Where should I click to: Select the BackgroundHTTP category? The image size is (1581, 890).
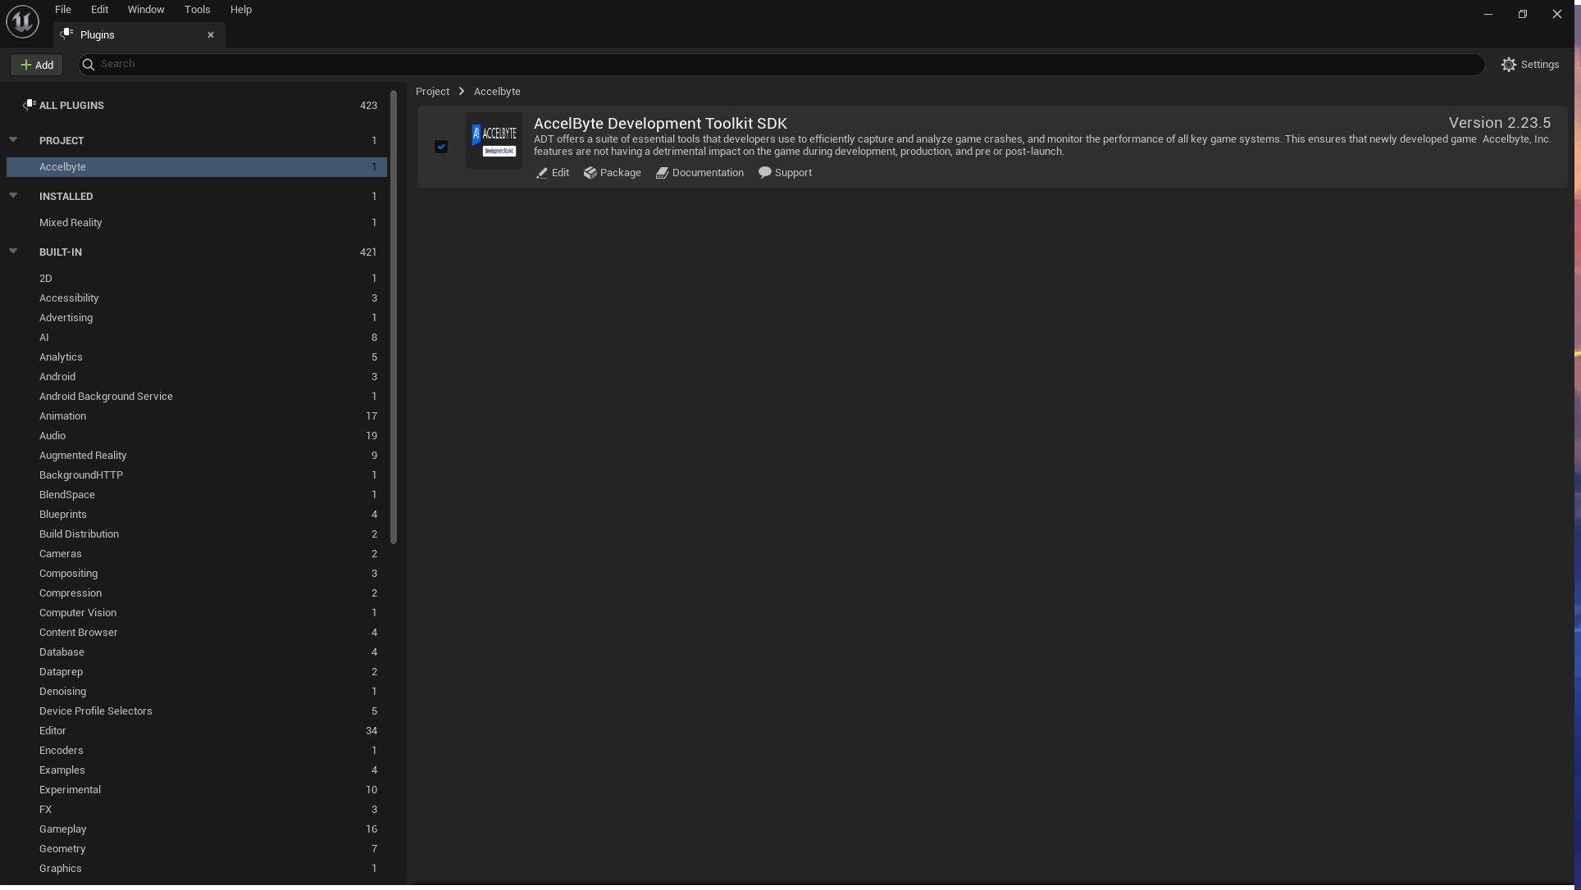(x=197, y=475)
